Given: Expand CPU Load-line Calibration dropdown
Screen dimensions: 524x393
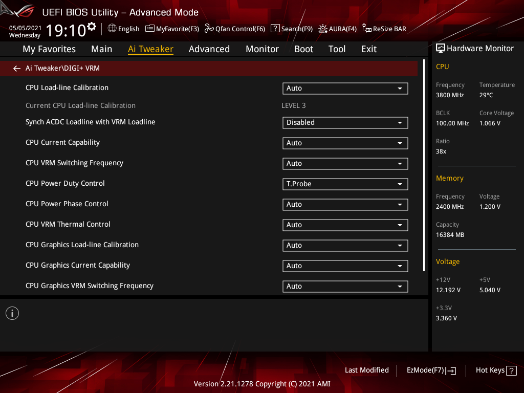Looking at the screenshot, I should (x=345, y=88).
